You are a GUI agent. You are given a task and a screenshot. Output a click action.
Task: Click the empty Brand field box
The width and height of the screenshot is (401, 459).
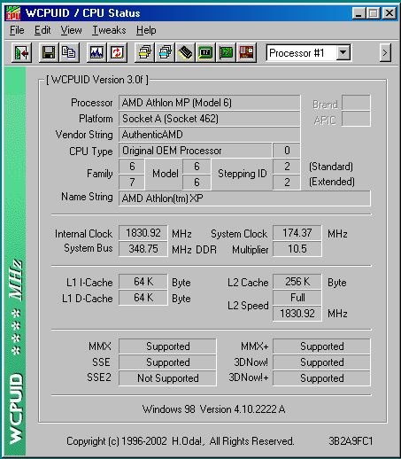click(x=356, y=103)
